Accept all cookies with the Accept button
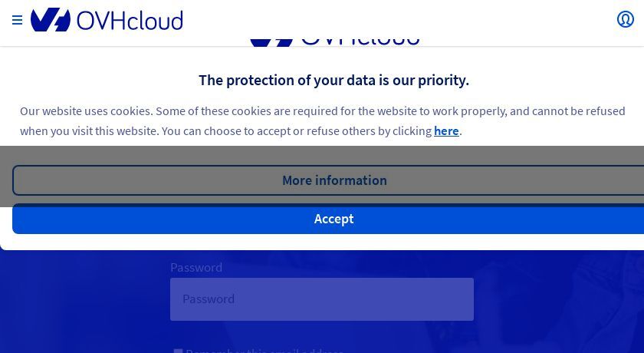 (x=334, y=219)
